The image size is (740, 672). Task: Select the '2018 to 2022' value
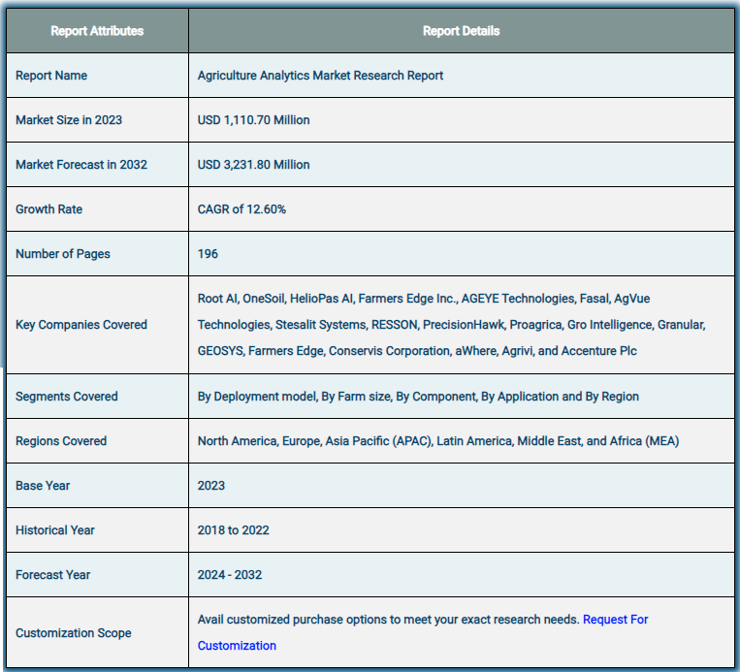pos(233,530)
